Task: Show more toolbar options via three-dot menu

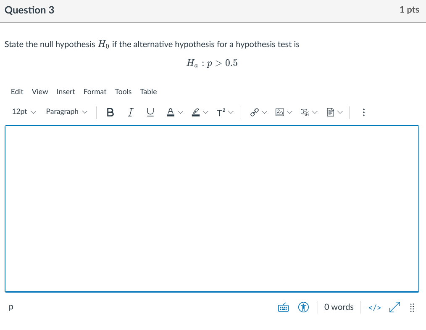Action: pos(363,112)
